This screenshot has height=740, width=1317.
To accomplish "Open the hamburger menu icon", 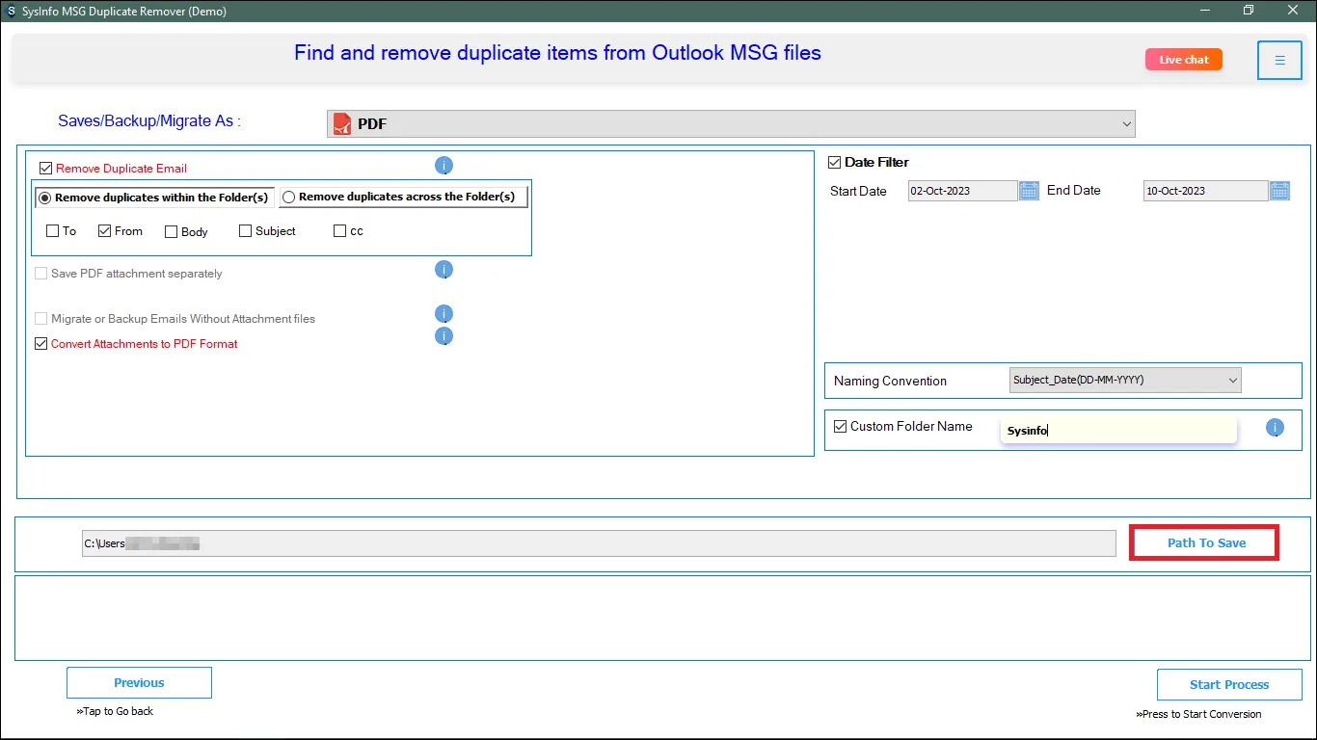I will [1279, 61].
